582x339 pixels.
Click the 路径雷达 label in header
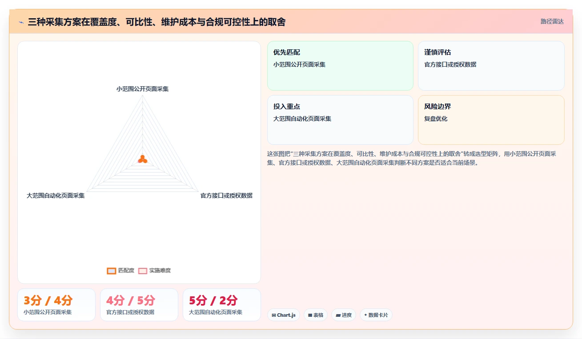click(x=552, y=21)
